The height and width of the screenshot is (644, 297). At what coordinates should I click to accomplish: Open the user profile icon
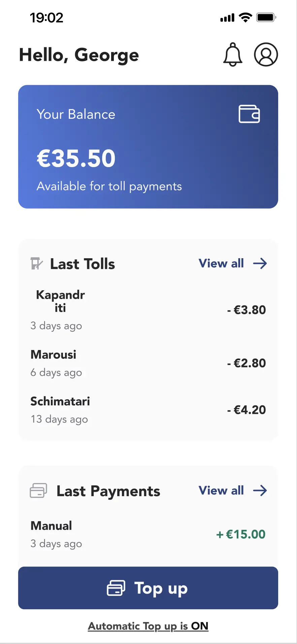(x=266, y=54)
